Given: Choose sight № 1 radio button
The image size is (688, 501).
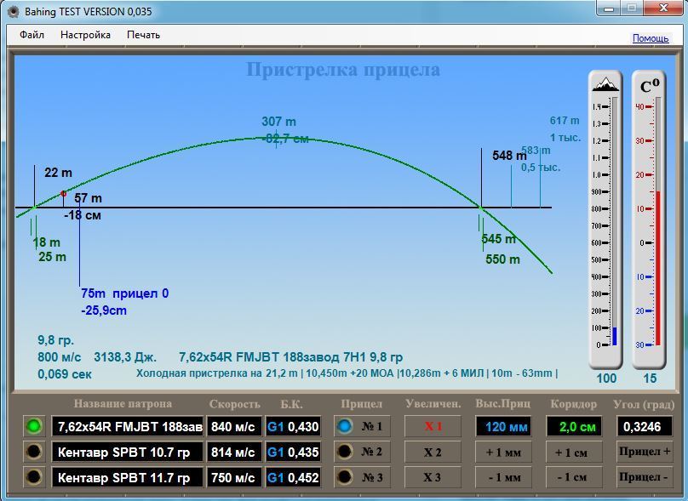Looking at the screenshot, I should tap(345, 426).
